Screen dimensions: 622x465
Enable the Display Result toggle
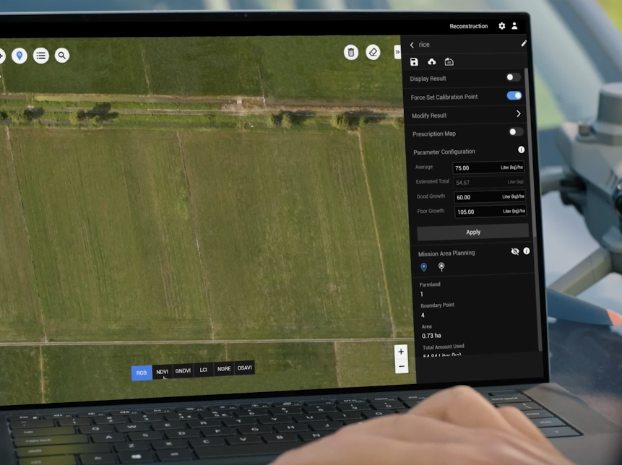pyautogui.click(x=513, y=77)
